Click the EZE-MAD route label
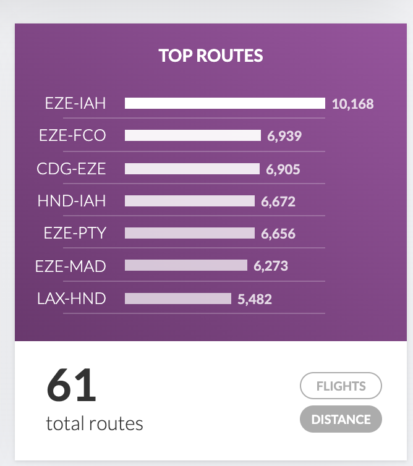The width and height of the screenshot is (413, 466). click(70, 266)
